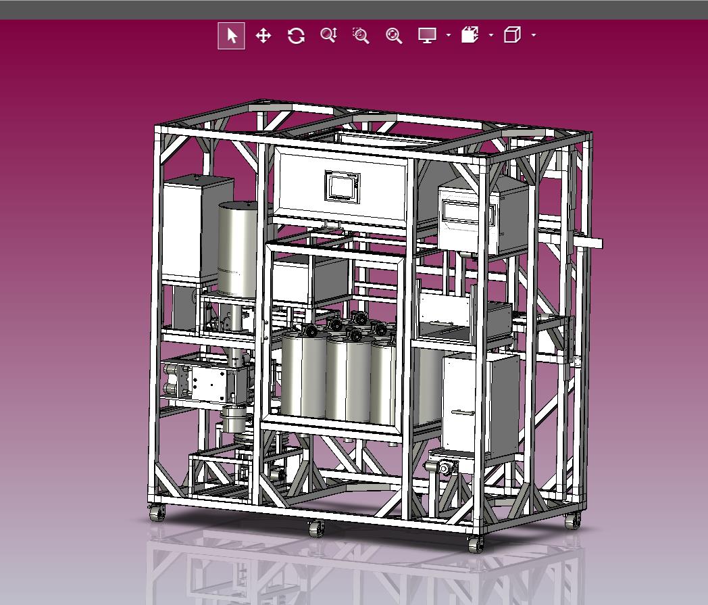Select the arrow pointer tool

coord(232,35)
